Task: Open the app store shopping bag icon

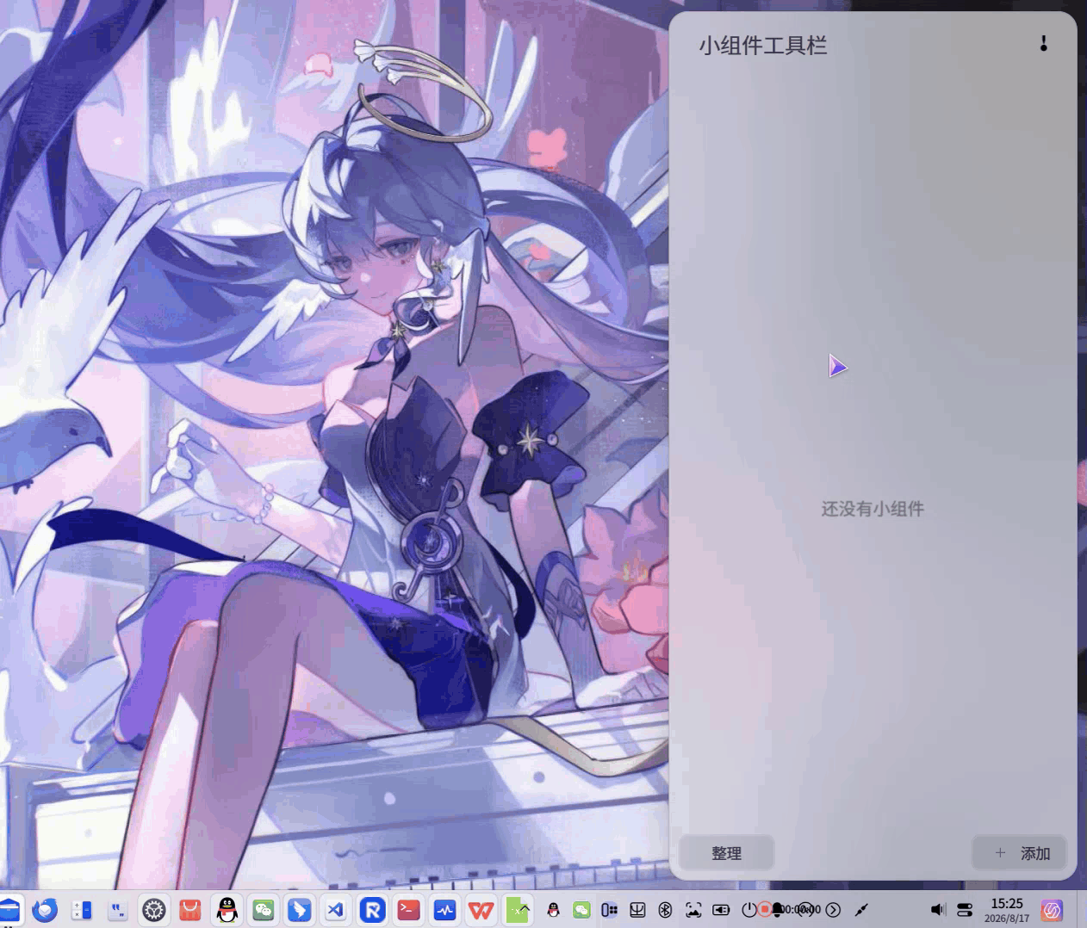Action: pyautogui.click(x=190, y=909)
